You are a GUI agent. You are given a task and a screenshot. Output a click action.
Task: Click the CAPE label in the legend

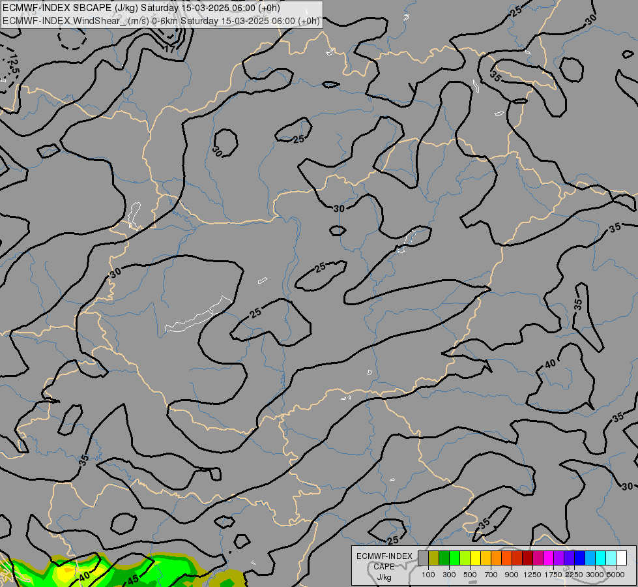click(384, 567)
